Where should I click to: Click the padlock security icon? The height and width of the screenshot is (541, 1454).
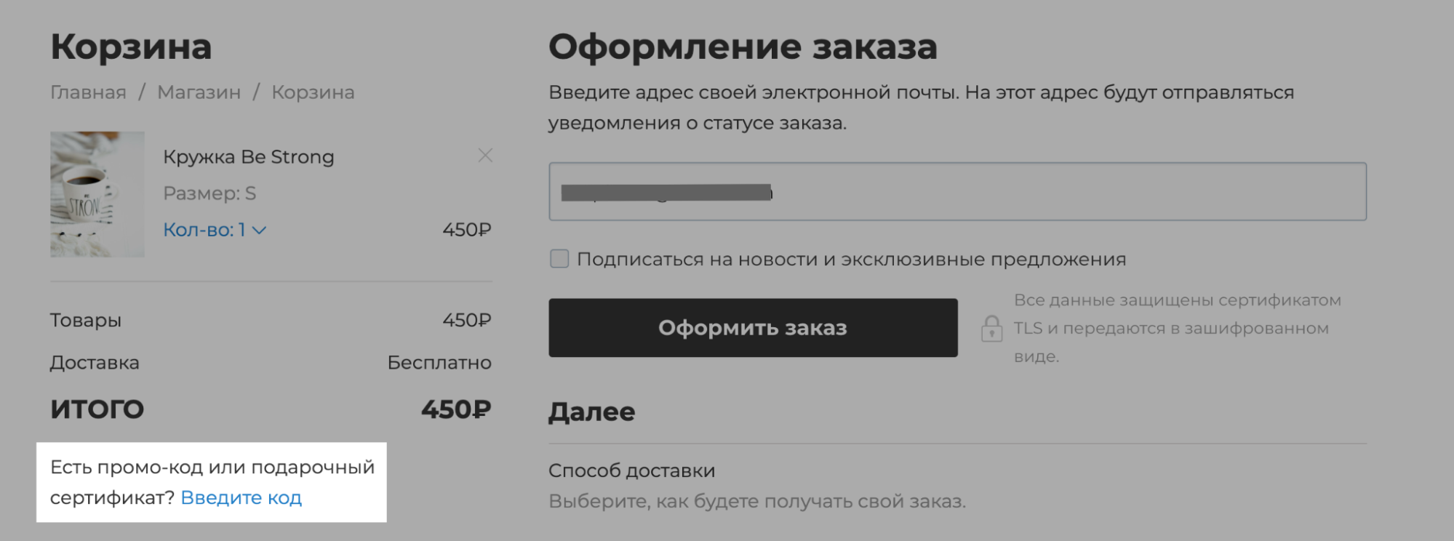tap(991, 329)
